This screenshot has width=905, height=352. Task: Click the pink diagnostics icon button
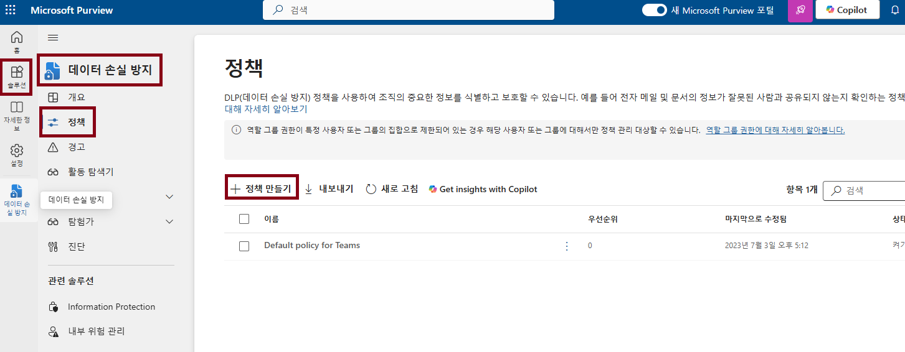coord(800,10)
